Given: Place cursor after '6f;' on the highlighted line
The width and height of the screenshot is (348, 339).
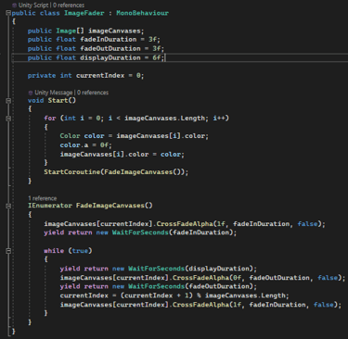Looking at the screenshot, I should pyautogui.click(x=165, y=57).
